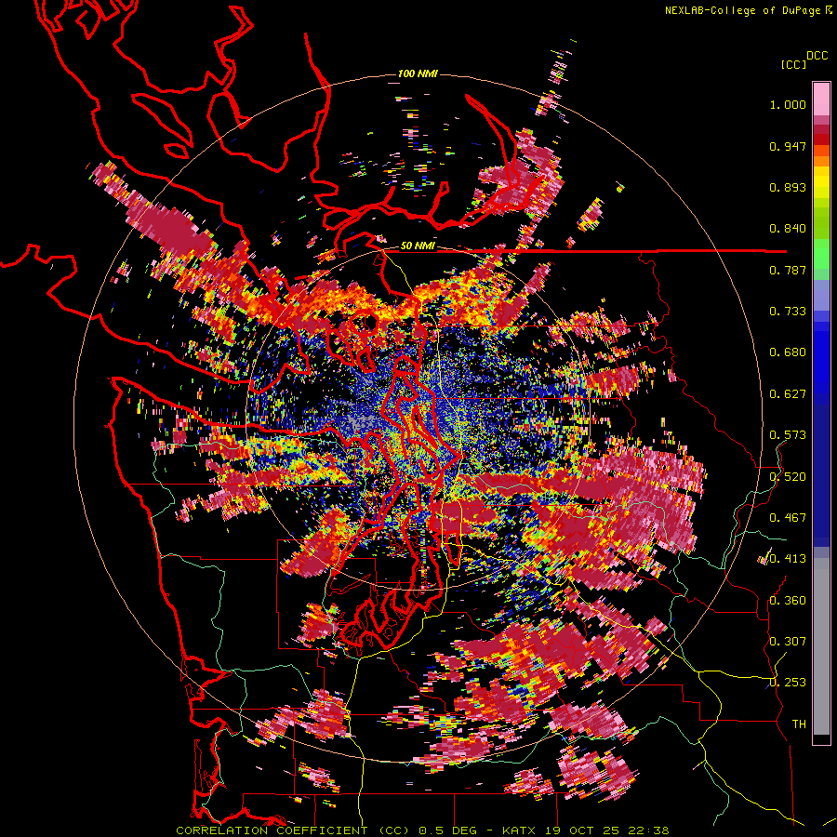This screenshot has height=837, width=837.
Task: Click the 0.893 scale value
Action: click(x=788, y=187)
